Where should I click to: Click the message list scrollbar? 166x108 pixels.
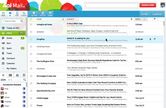pos(164,23)
